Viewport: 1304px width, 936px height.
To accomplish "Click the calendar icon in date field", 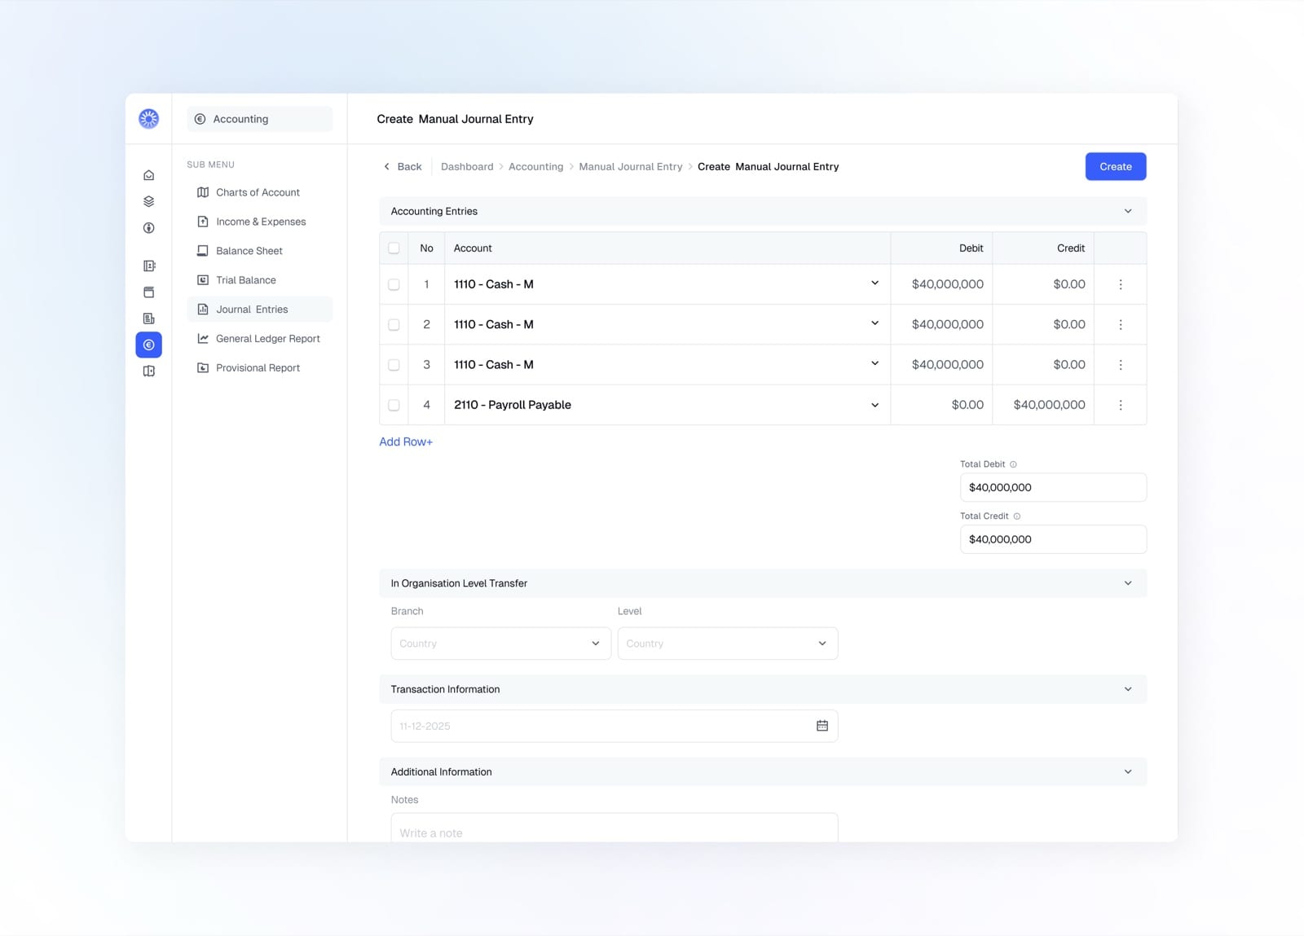I will coord(822,726).
